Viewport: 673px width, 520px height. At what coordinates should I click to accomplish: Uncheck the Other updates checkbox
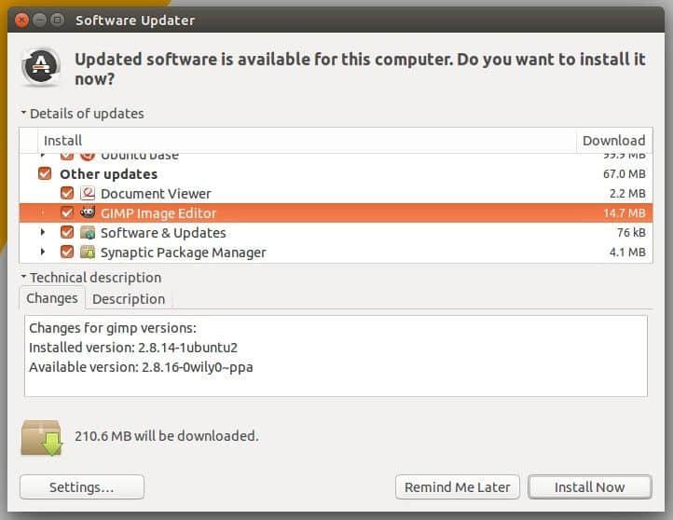click(x=45, y=174)
